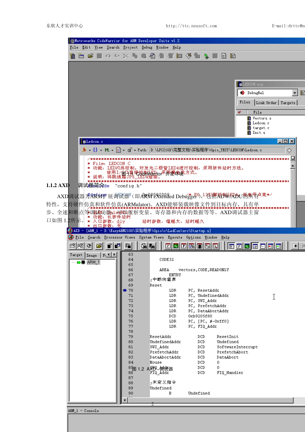Click the http://ttc.neusoft.com header link
Viewport: 305px width, 432px height.
point(191,26)
